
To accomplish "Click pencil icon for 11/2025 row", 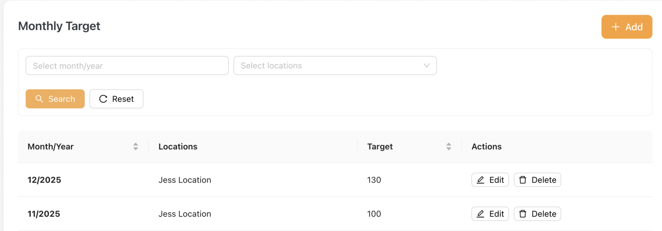I will tap(480, 214).
